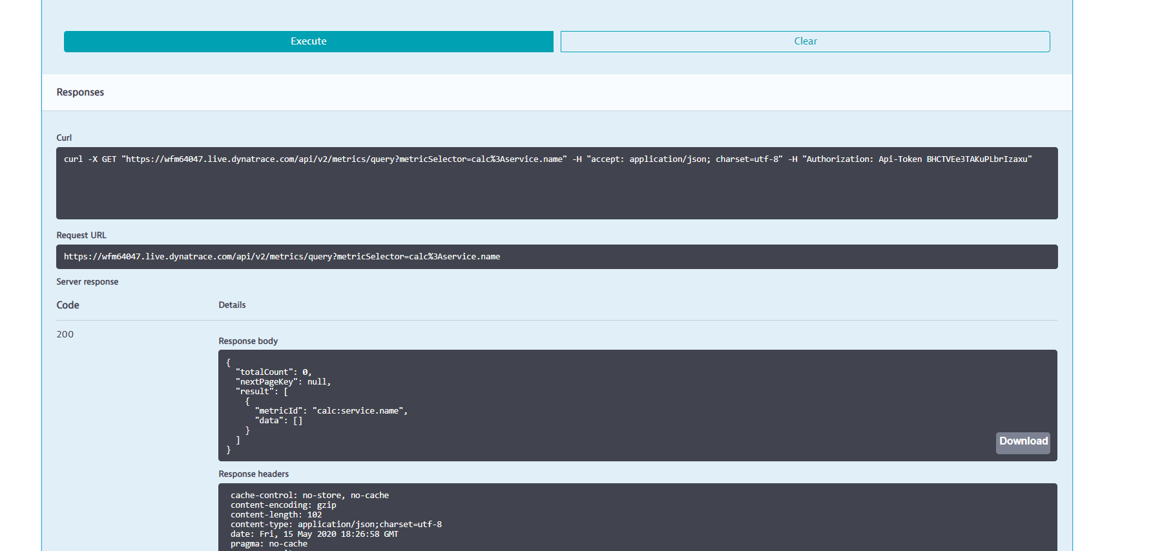Click the Response body label
The height and width of the screenshot is (551, 1153).
[x=248, y=341]
